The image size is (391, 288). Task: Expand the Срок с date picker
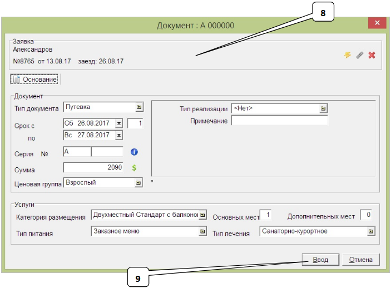[118, 123]
